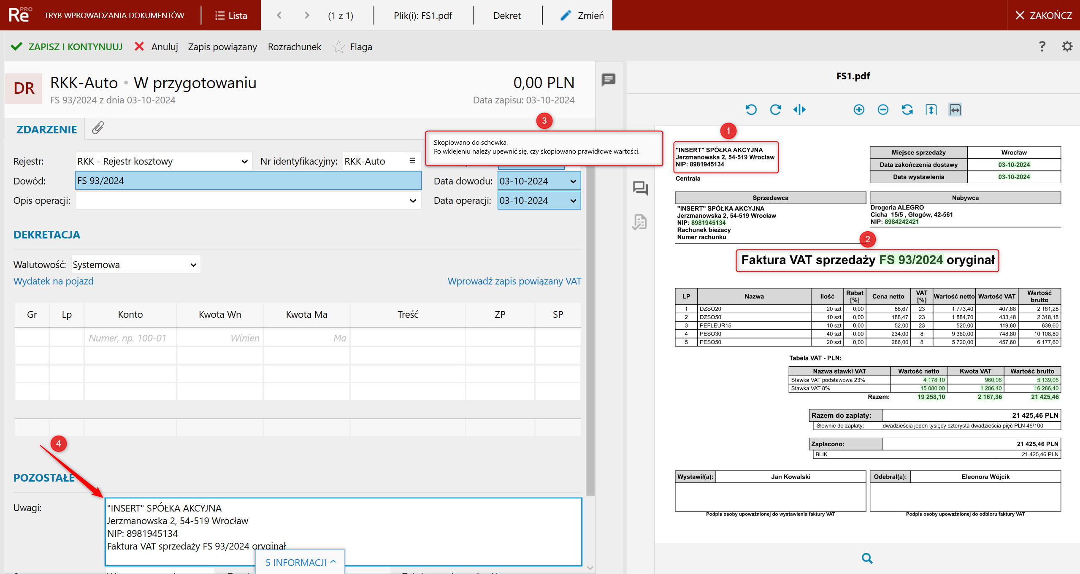Viewport: 1080px width, 574px height.
Task: Zoom in the FS1.pdf preview
Action: pos(858,110)
